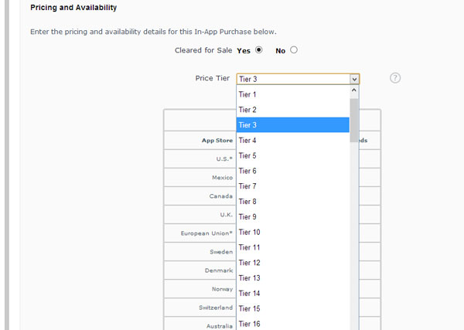Viewport: 464px width, 330px height.
Task: Choose Tier 2 from the list
Action: (292, 110)
